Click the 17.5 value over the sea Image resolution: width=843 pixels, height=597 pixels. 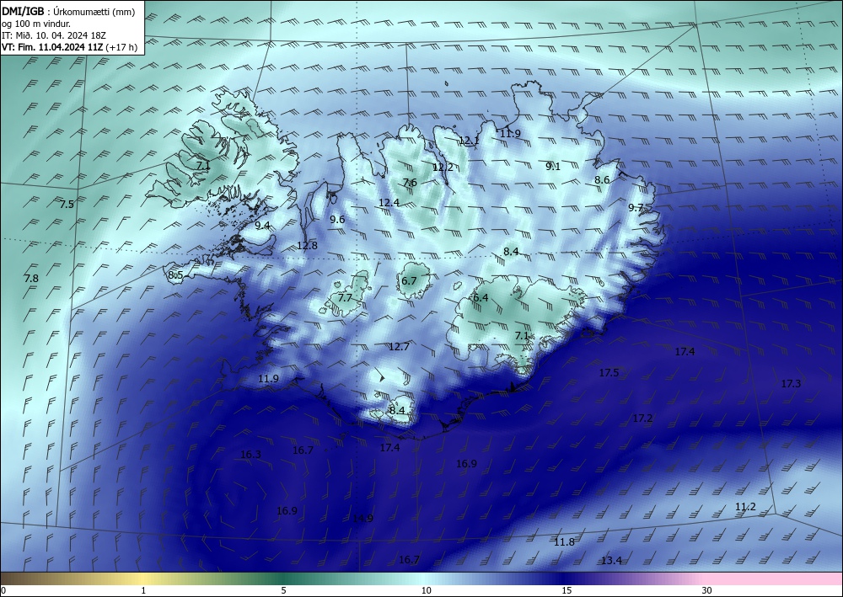609,372
